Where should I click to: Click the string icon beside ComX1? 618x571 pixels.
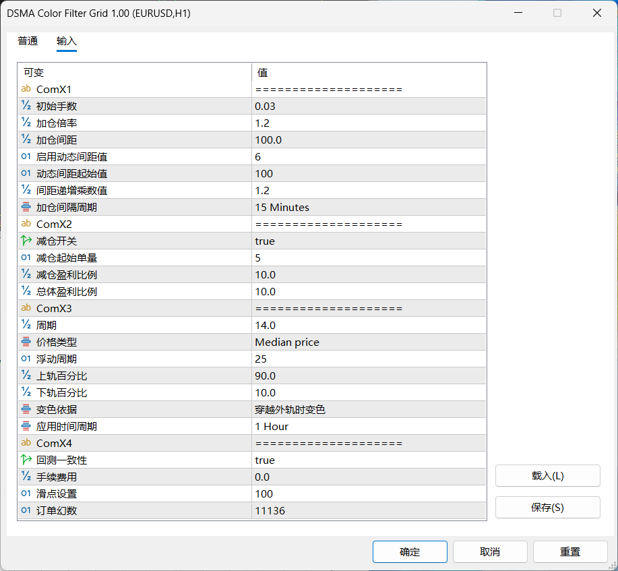click(26, 89)
